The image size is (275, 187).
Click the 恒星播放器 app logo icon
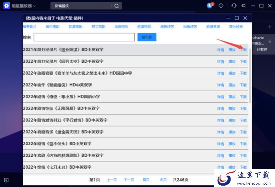6,6
